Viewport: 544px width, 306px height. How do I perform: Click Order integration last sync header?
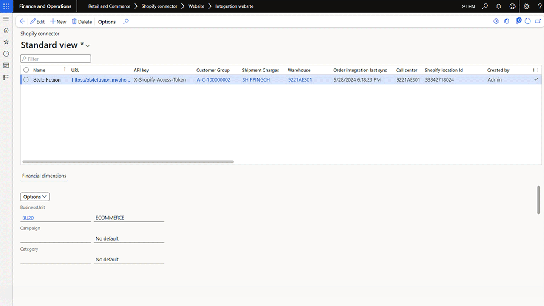click(x=360, y=70)
